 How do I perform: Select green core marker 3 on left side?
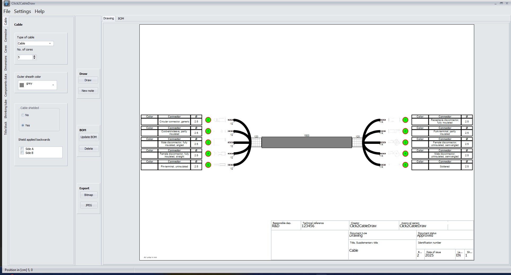click(208, 143)
